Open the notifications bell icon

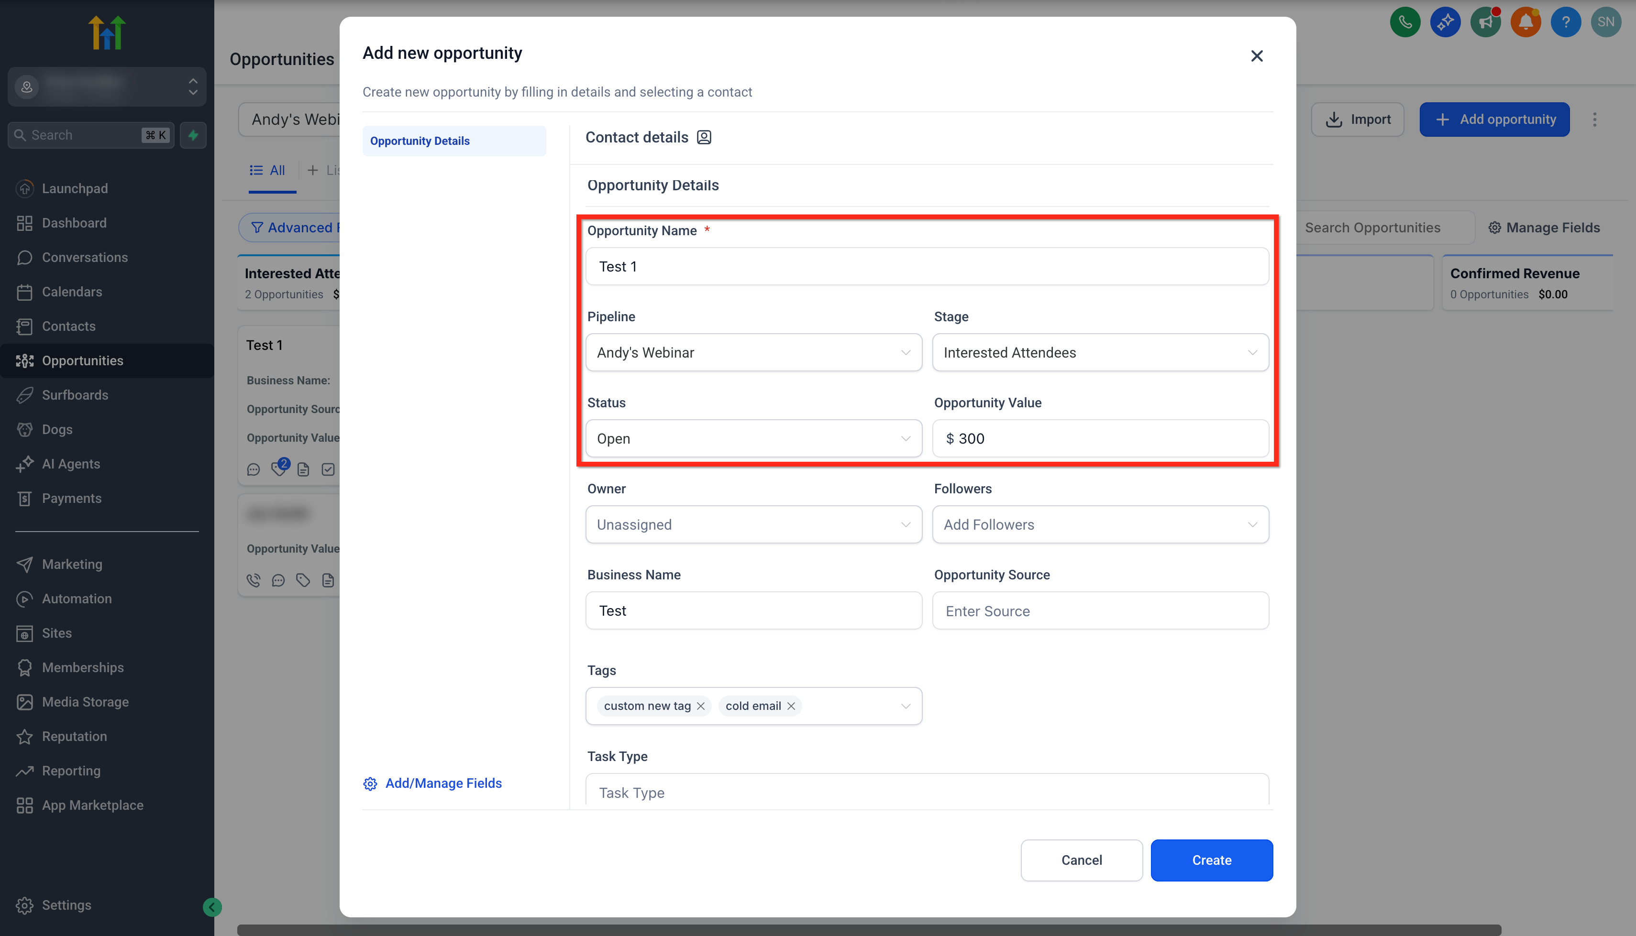(1525, 22)
